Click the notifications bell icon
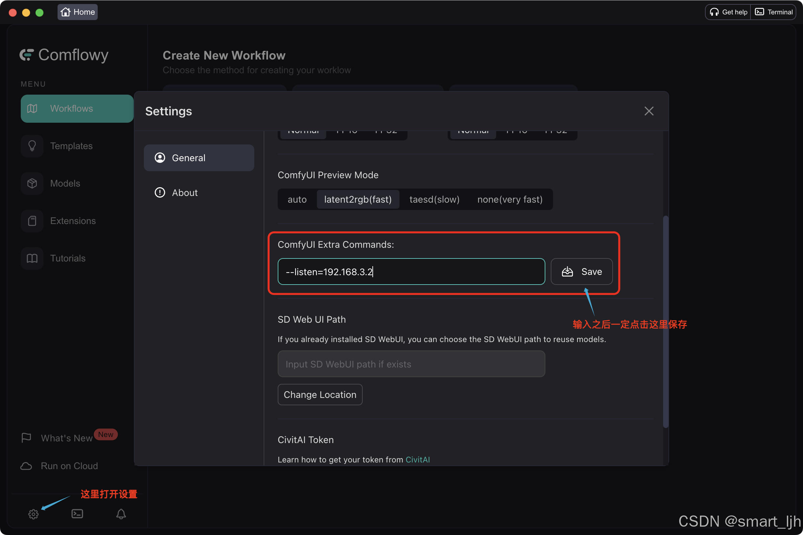Viewport: 803px width, 535px height. coord(121,514)
